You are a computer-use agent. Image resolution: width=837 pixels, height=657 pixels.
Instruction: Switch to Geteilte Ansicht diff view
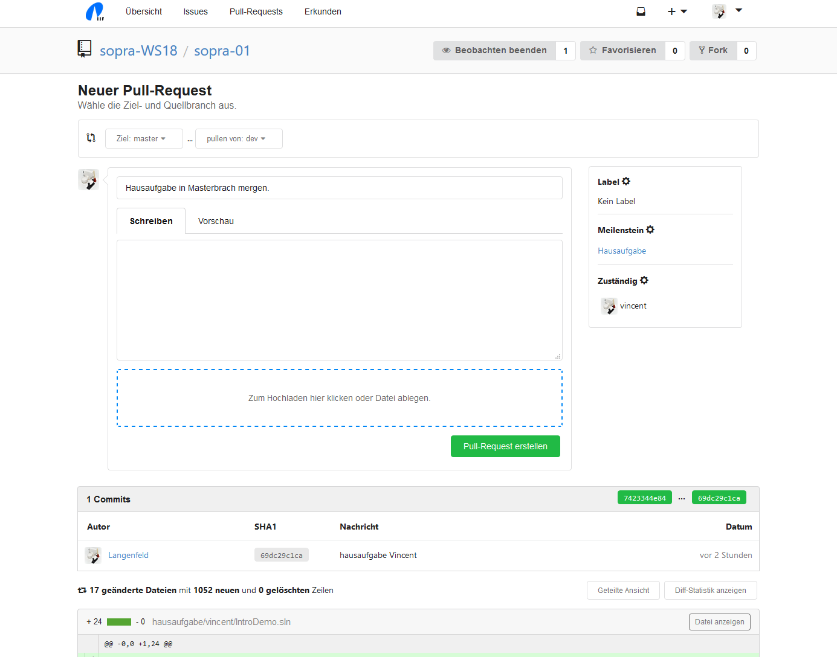pyautogui.click(x=623, y=591)
